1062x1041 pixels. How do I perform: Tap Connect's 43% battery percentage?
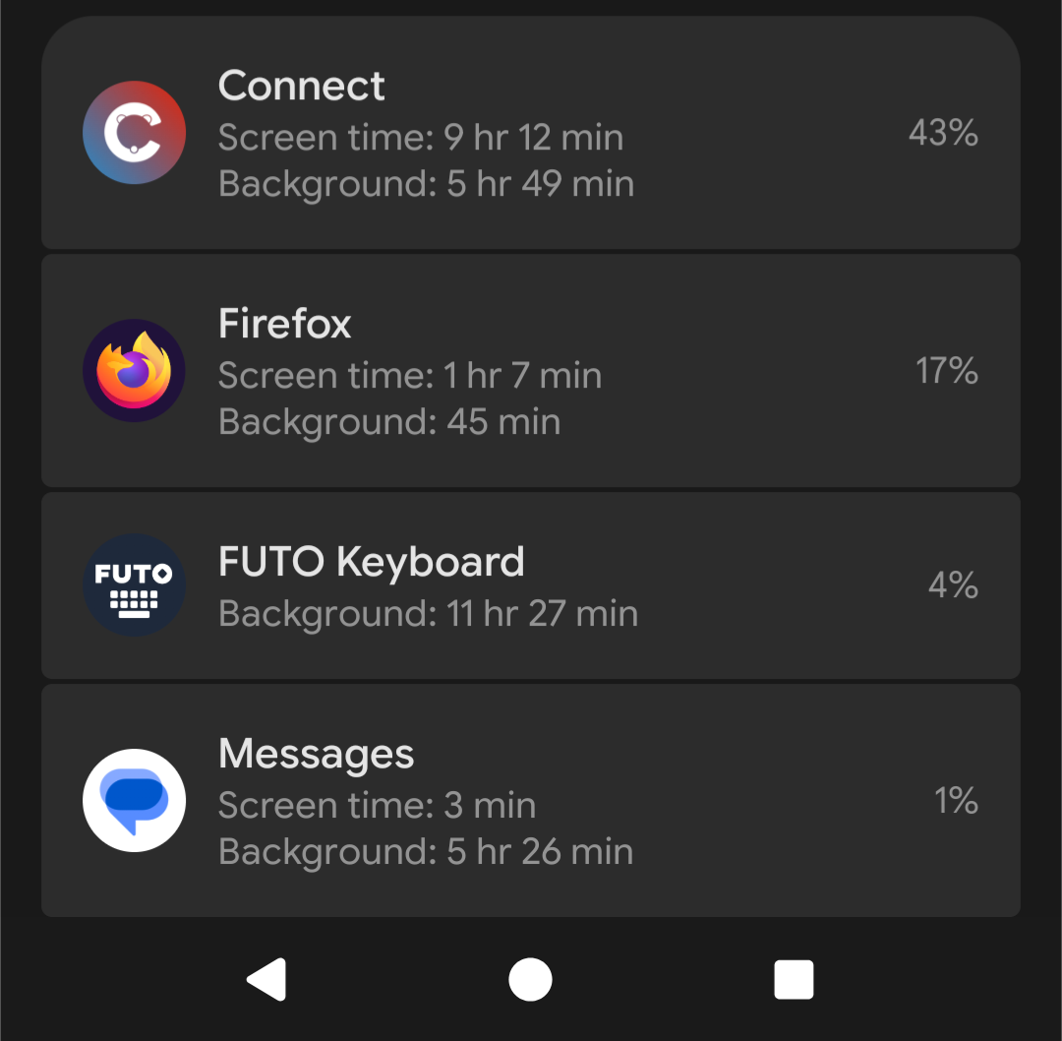tap(942, 133)
